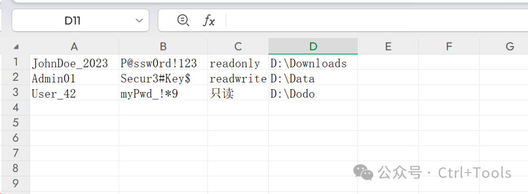Click the select-all corner triangle
528x194 pixels.
(x=16, y=47)
